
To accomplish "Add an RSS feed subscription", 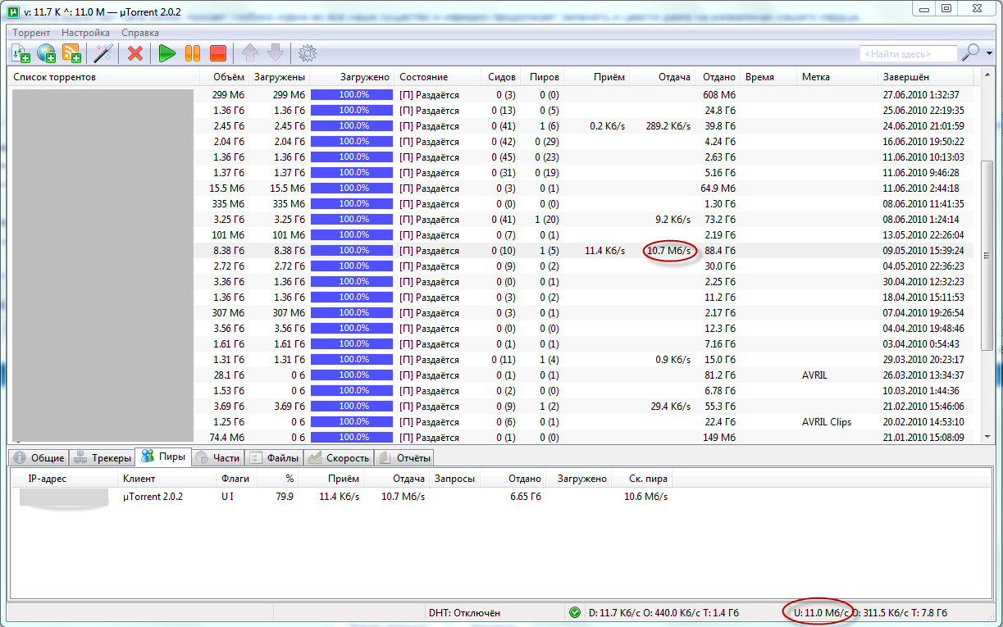I will pyautogui.click(x=71, y=53).
